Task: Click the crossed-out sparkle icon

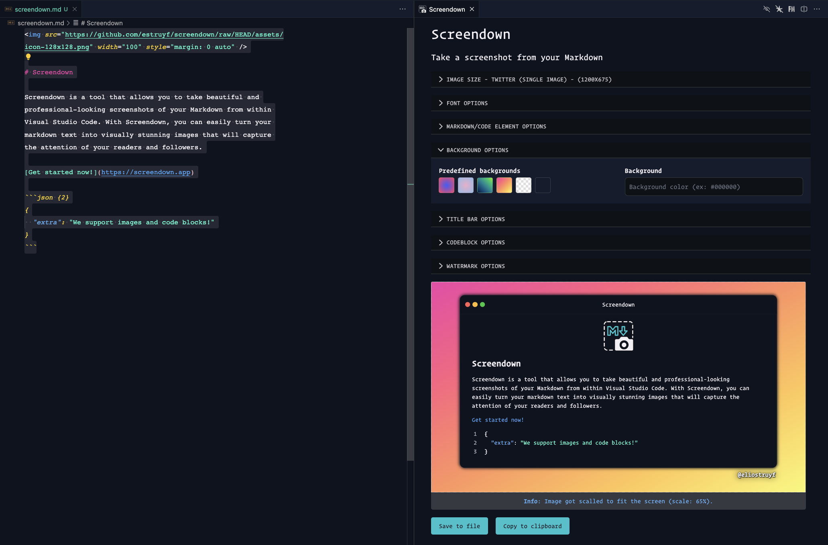Action: [x=779, y=9]
